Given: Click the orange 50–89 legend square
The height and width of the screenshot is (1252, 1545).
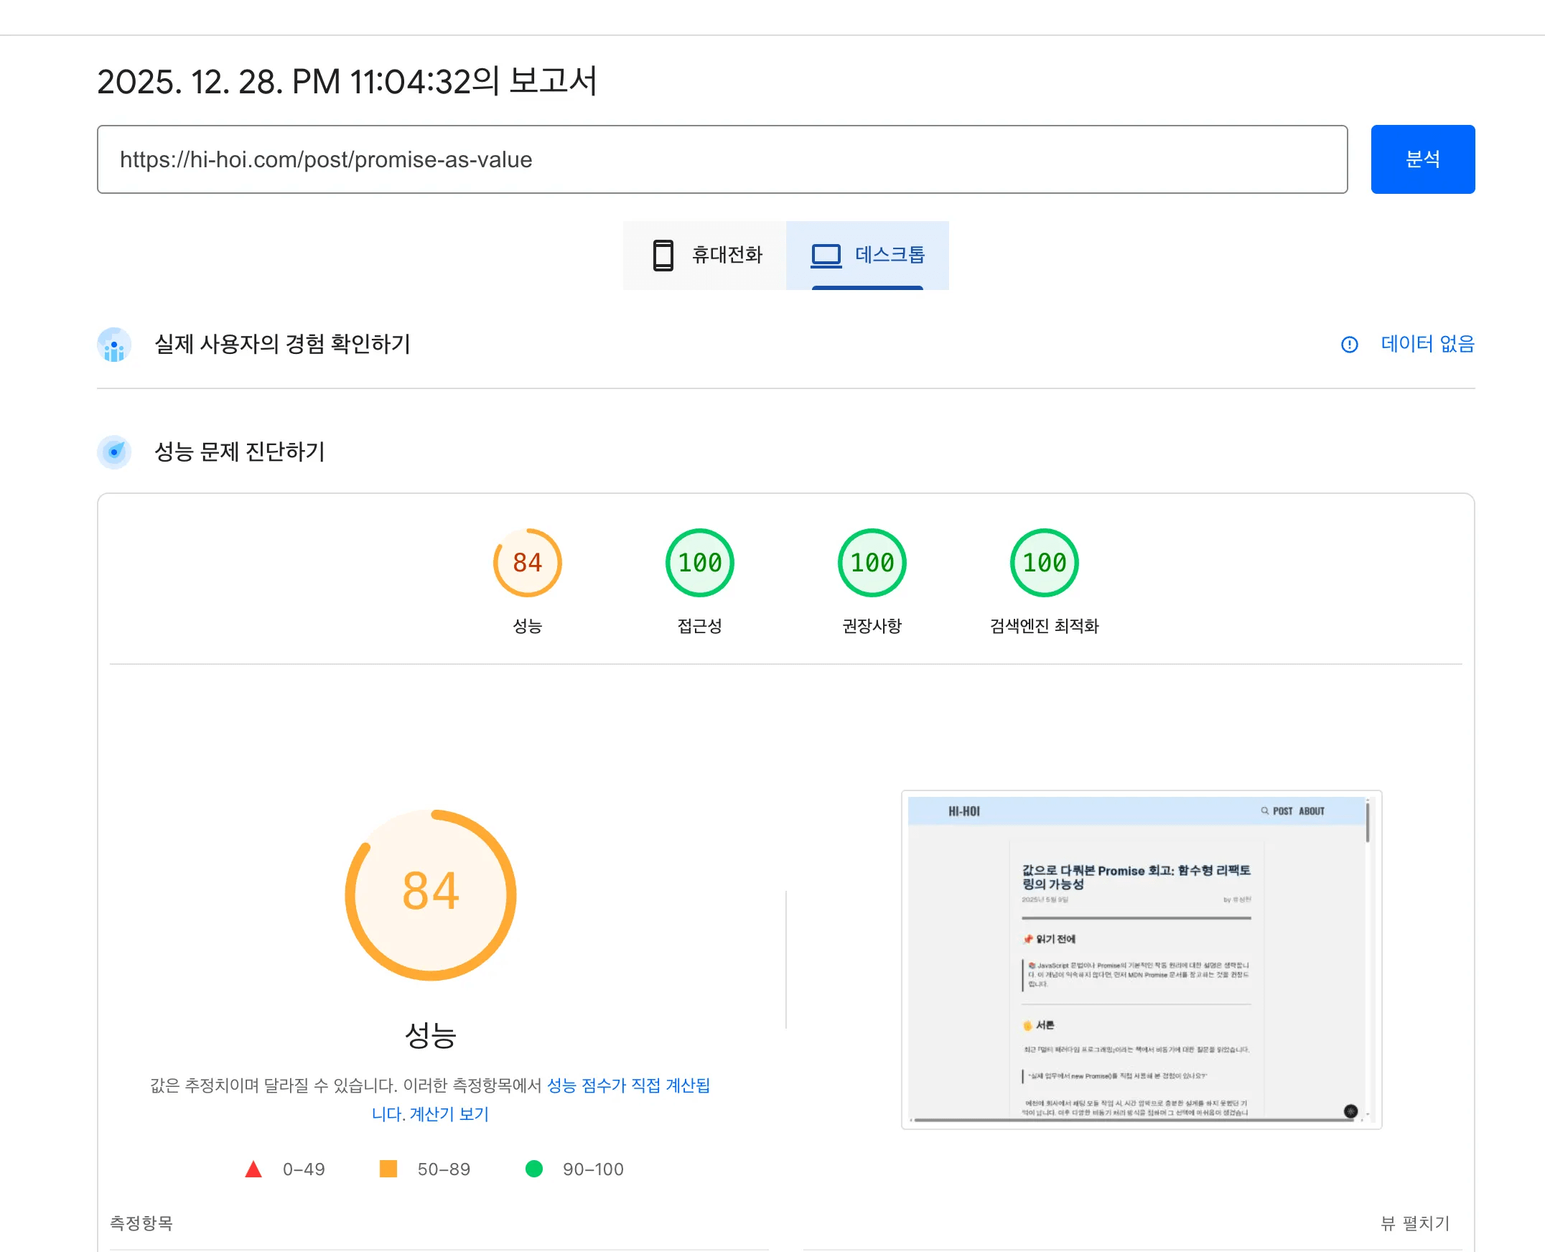Looking at the screenshot, I should pyautogui.click(x=388, y=1168).
